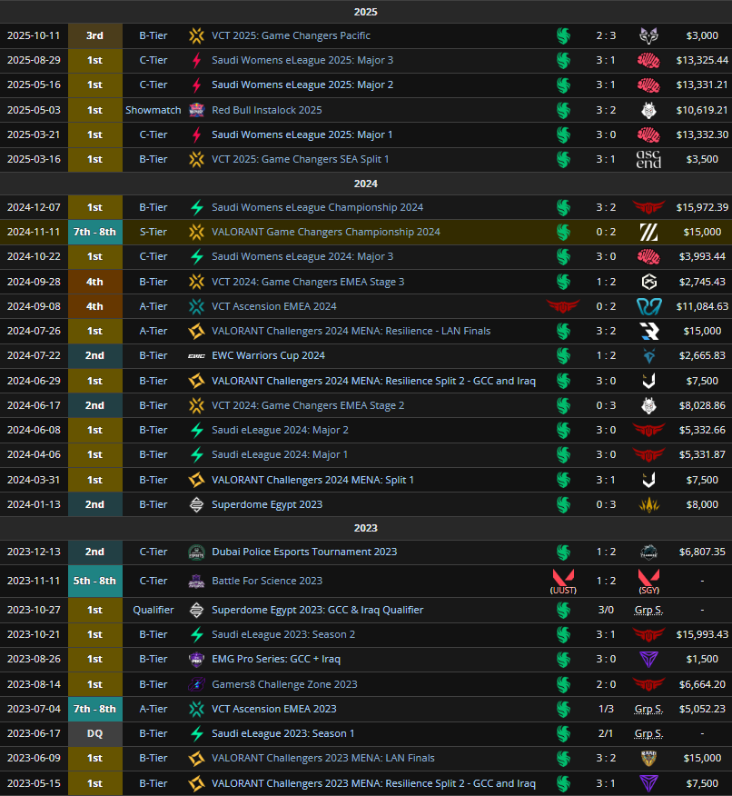
Task: Click the opponent team logo in the Red Bull Instalock 2025 row
Action: click(x=648, y=110)
